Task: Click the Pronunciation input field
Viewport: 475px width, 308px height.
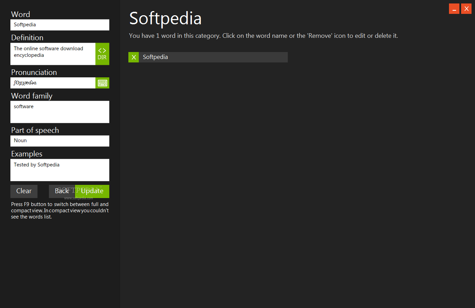Action: pyautogui.click(x=53, y=83)
